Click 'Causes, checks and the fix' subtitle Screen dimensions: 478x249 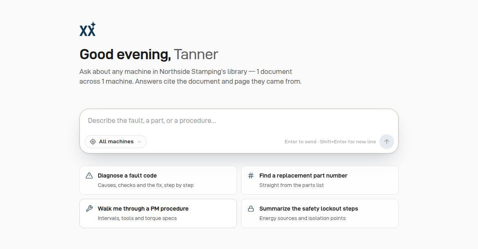[x=146, y=185]
